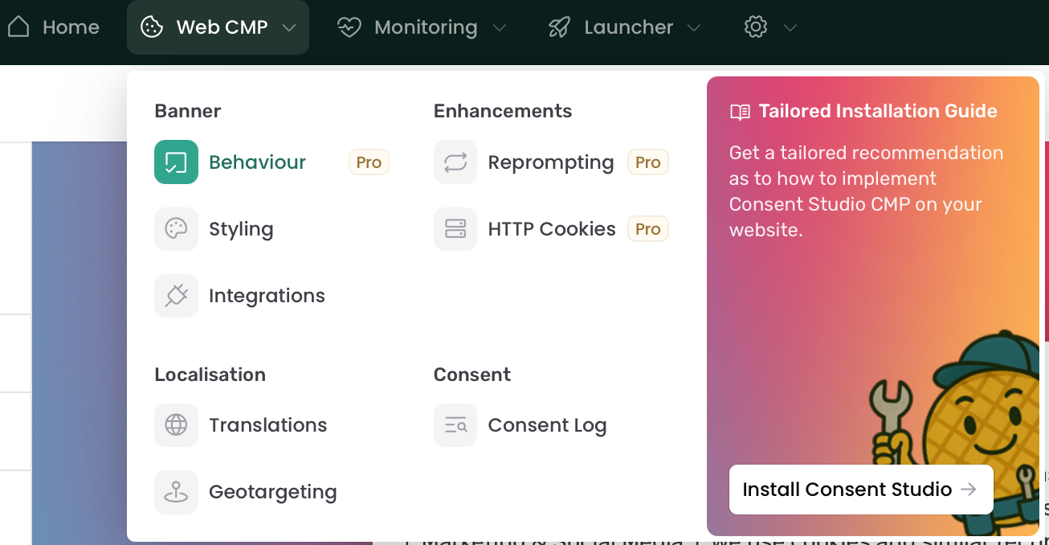
Task: Expand the settings gear dropdown chevron
Action: pos(790,28)
